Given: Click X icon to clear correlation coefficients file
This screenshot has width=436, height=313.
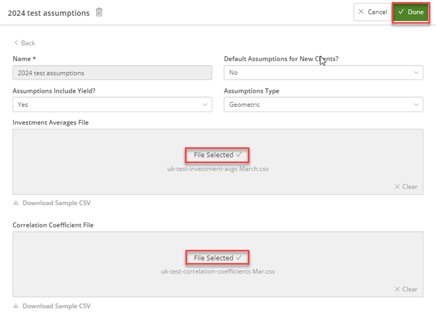Looking at the screenshot, I should coord(397,289).
